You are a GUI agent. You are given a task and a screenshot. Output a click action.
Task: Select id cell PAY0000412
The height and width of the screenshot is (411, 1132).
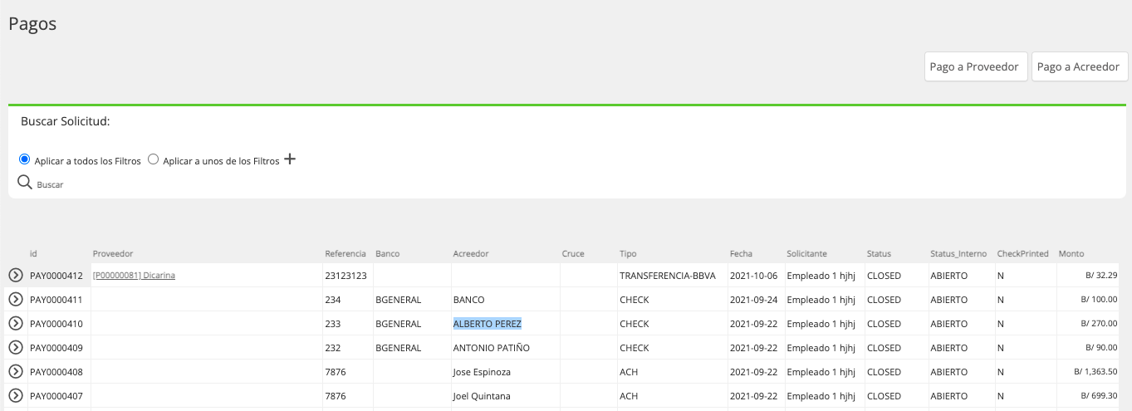[x=56, y=275]
